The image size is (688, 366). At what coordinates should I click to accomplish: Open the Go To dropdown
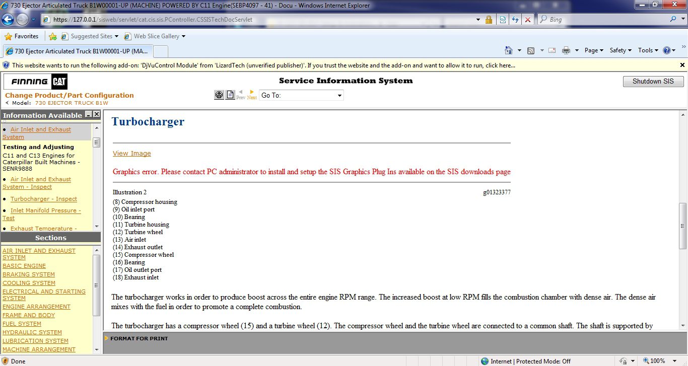301,95
